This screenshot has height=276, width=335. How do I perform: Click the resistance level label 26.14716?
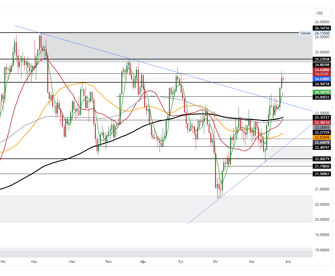(321, 28)
